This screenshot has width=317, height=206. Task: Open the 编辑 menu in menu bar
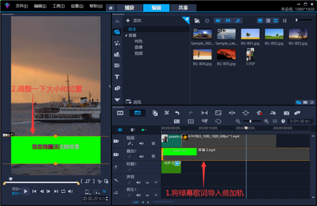(x=40, y=6)
